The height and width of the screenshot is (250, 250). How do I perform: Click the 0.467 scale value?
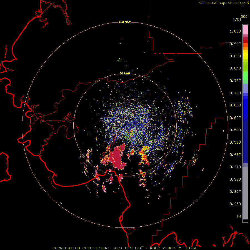click(235, 155)
